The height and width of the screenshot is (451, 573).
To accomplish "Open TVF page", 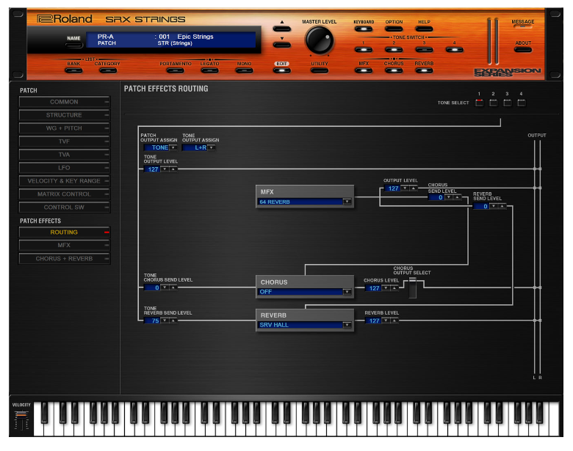I will coord(65,142).
